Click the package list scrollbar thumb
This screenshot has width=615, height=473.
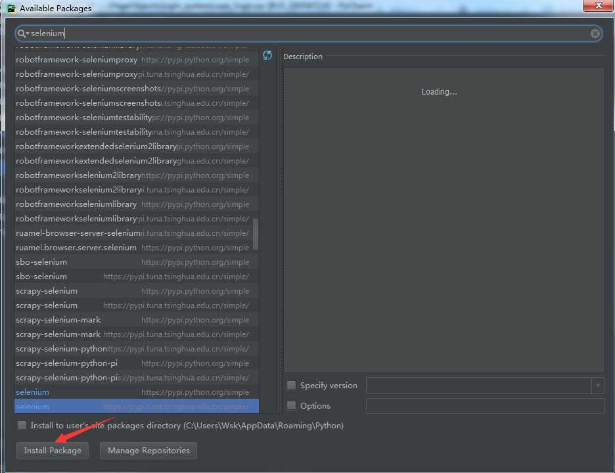click(256, 234)
